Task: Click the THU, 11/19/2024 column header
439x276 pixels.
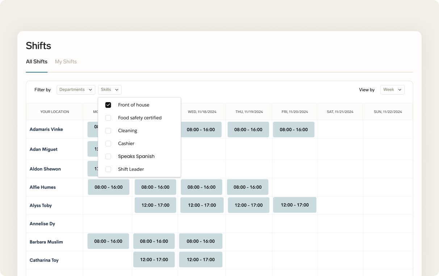Action: (x=249, y=112)
